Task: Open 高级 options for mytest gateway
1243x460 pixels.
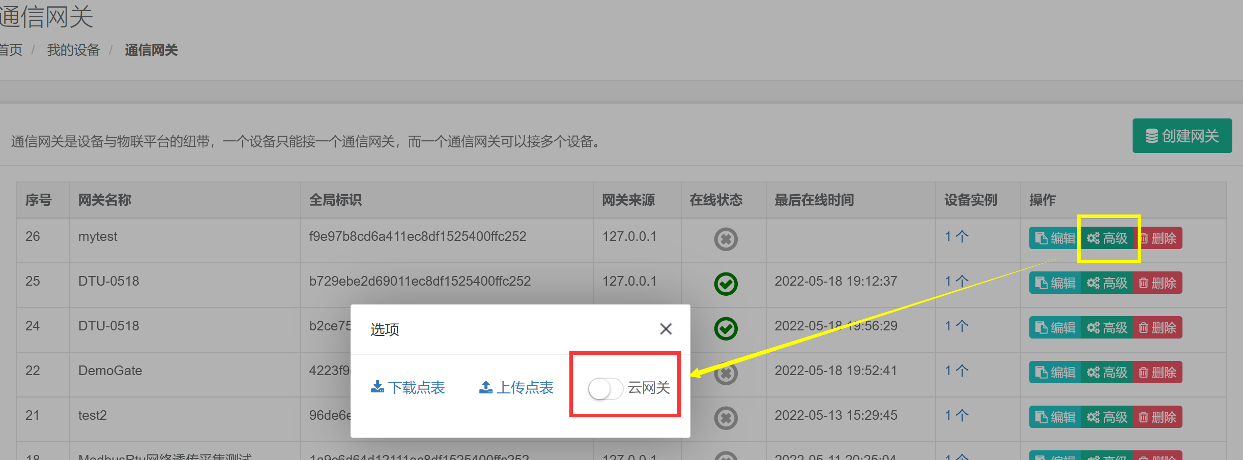Action: (x=1107, y=238)
